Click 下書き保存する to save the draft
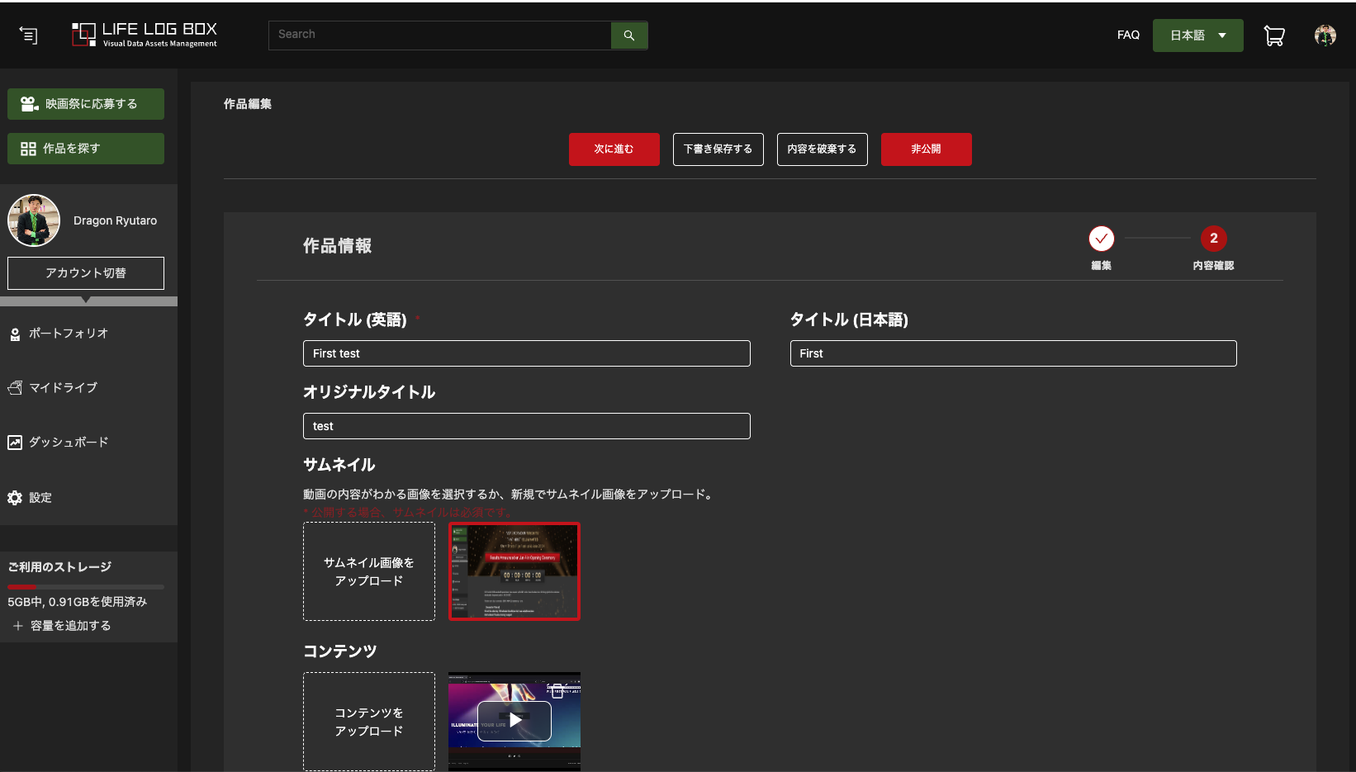Viewport: 1356px width, 772px height. pyautogui.click(x=718, y=149)
